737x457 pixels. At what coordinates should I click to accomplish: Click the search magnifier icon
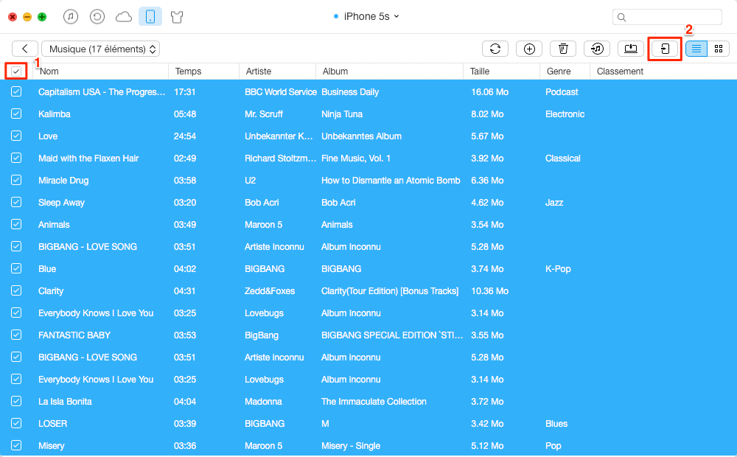pos(621,18)
